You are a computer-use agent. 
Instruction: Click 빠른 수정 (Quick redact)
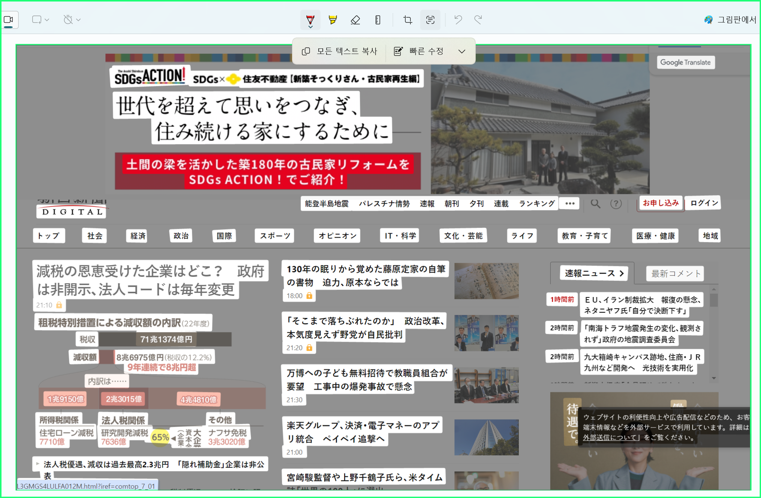(x=419, y=51)
